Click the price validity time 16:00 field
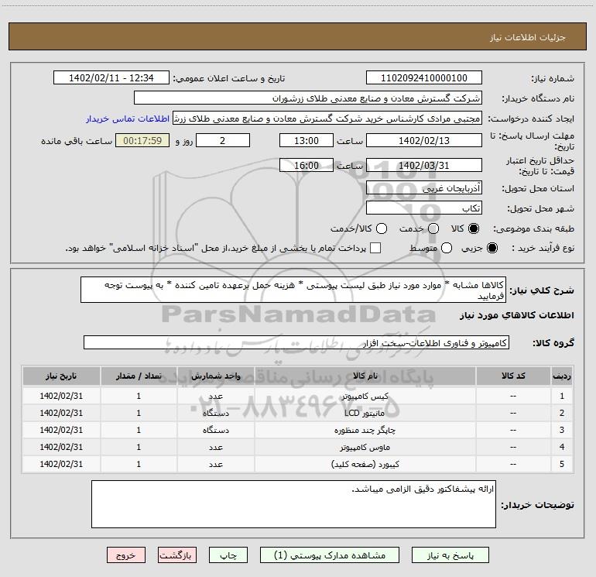Image resolution: width=596 pixels, height=577 pixels. click(x=307, y=165)
